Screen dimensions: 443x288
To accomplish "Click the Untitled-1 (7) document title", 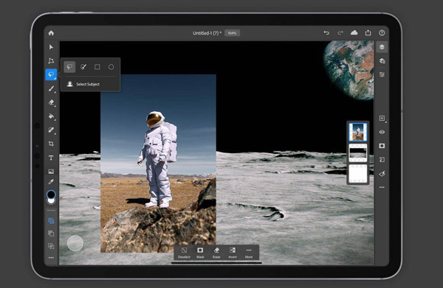I will point(207,33).
